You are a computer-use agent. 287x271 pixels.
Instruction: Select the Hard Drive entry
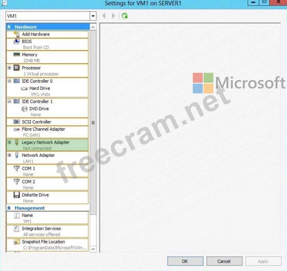47,91
